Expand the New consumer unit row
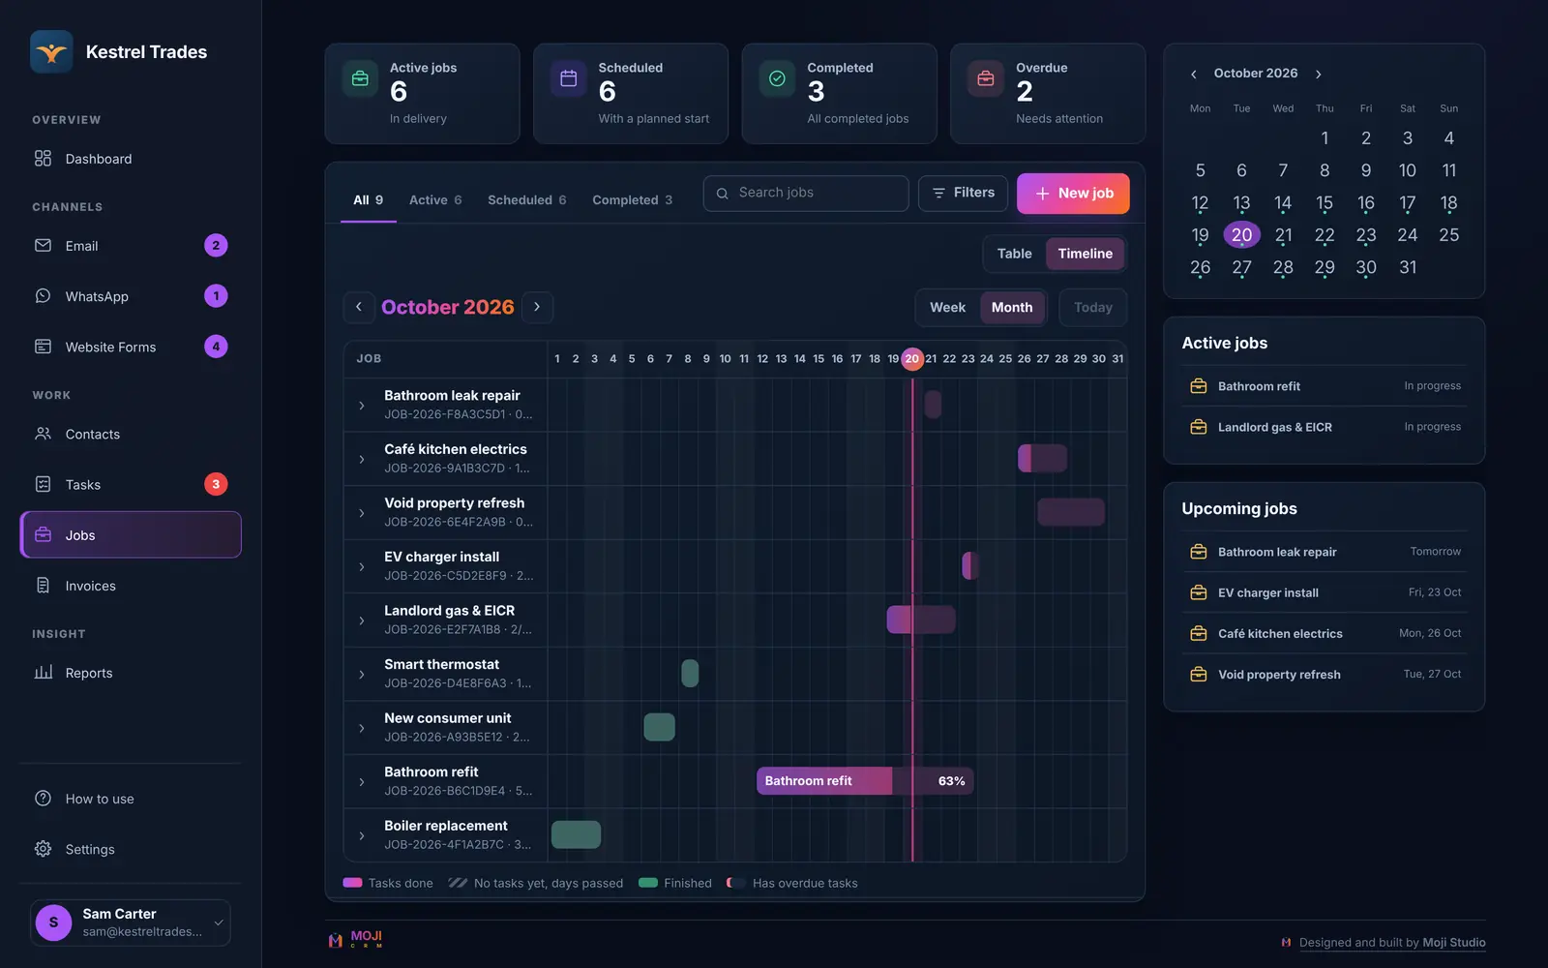The image size is (1548, 968). coord(362,728)
